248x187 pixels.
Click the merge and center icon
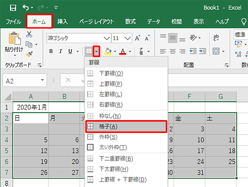tap(216, 51)
